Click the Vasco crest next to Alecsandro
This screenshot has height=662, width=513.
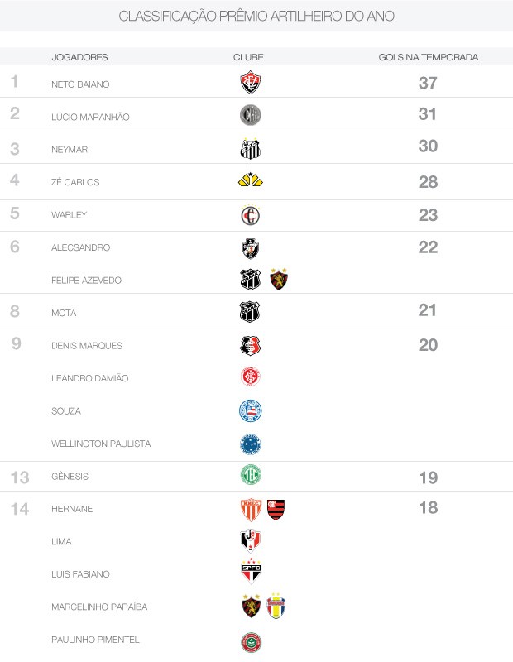251,248
